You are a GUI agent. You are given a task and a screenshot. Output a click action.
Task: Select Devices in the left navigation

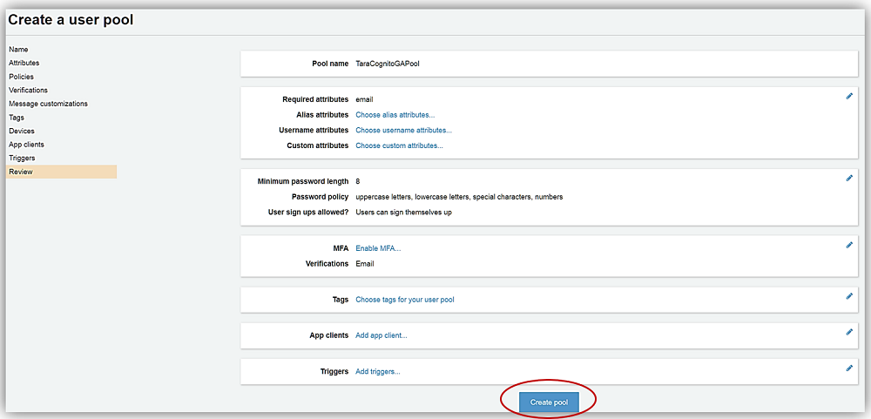(x=22, y=131)
